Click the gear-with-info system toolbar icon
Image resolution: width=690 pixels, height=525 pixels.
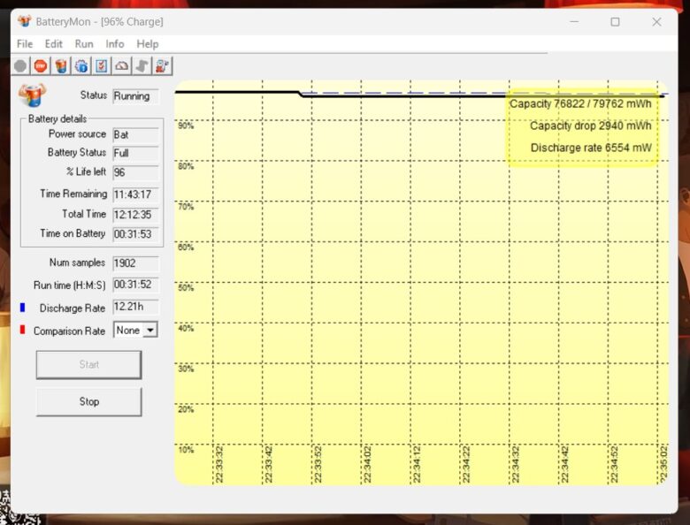tap(81, 65)
